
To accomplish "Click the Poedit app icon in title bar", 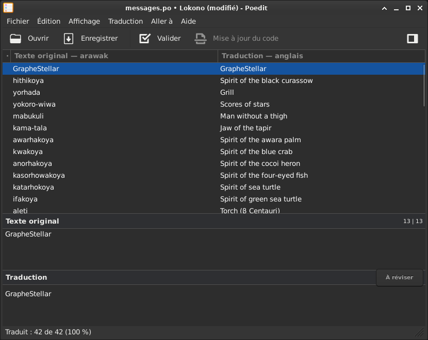I will [x=8, y=8].
